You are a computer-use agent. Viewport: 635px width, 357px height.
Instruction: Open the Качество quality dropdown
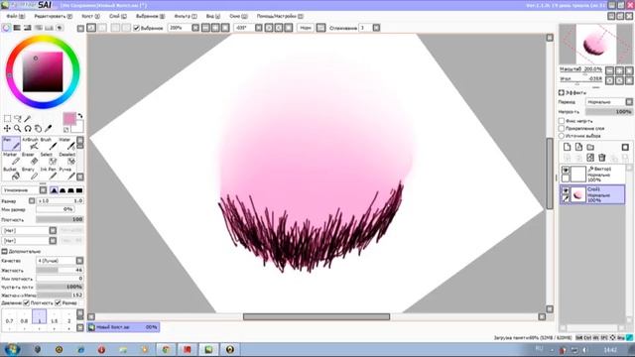tap(60, 261)
